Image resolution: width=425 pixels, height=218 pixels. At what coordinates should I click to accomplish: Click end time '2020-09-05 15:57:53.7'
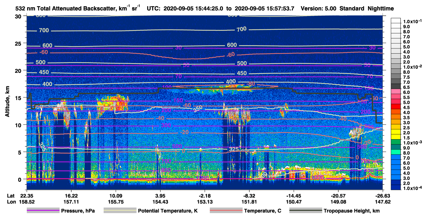coord(265,8)
